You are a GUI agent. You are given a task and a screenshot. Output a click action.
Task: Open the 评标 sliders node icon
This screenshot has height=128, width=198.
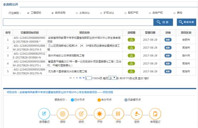118,114
